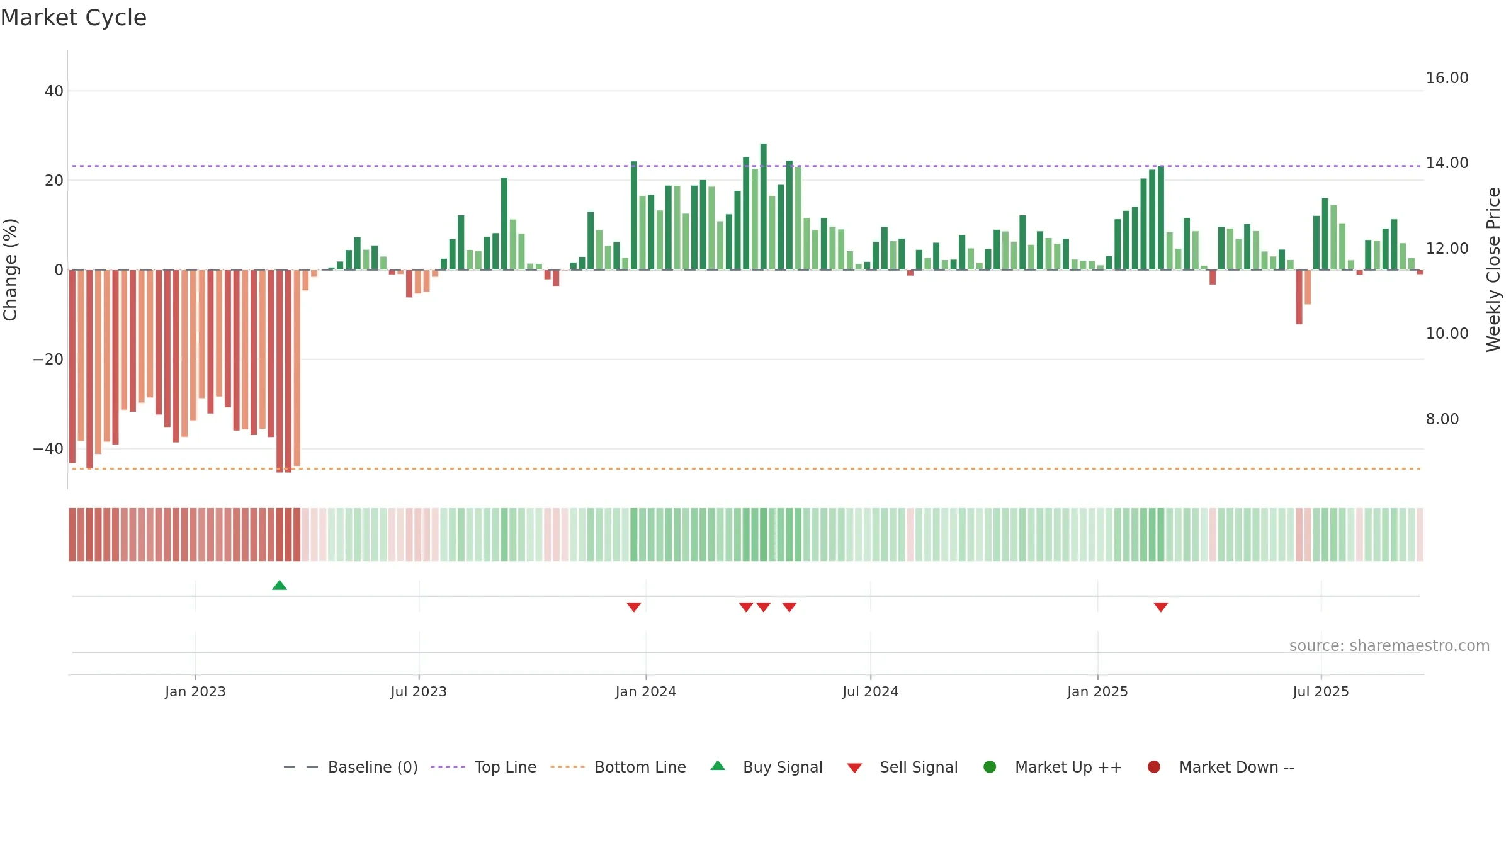Screen dimensions: 1511x850
Task: Click the Sell Signal marker after Jan 2025
Action: 1161,607
